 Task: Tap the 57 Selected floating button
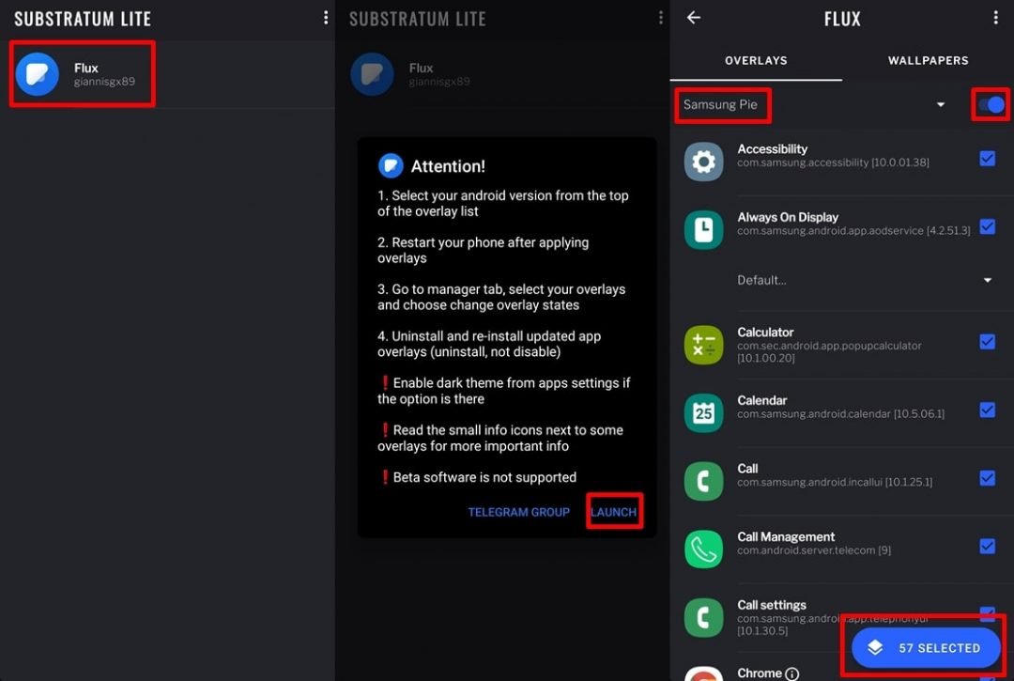[x=926, y=647]
